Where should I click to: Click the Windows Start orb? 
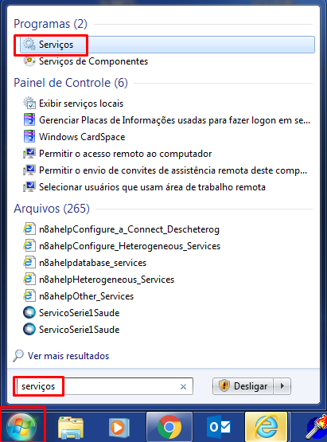21,426
